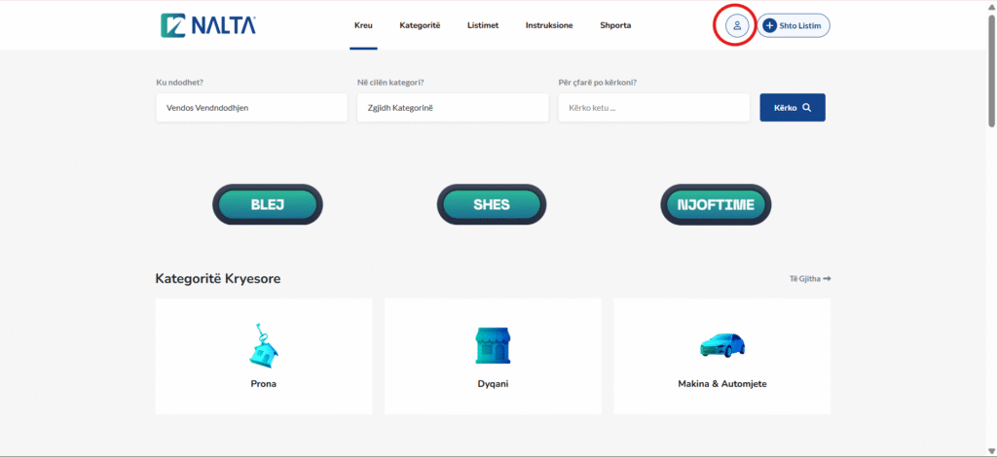Click the Kërko ketu search field
This screenshot has height=457, width=997.
(653, 108)
